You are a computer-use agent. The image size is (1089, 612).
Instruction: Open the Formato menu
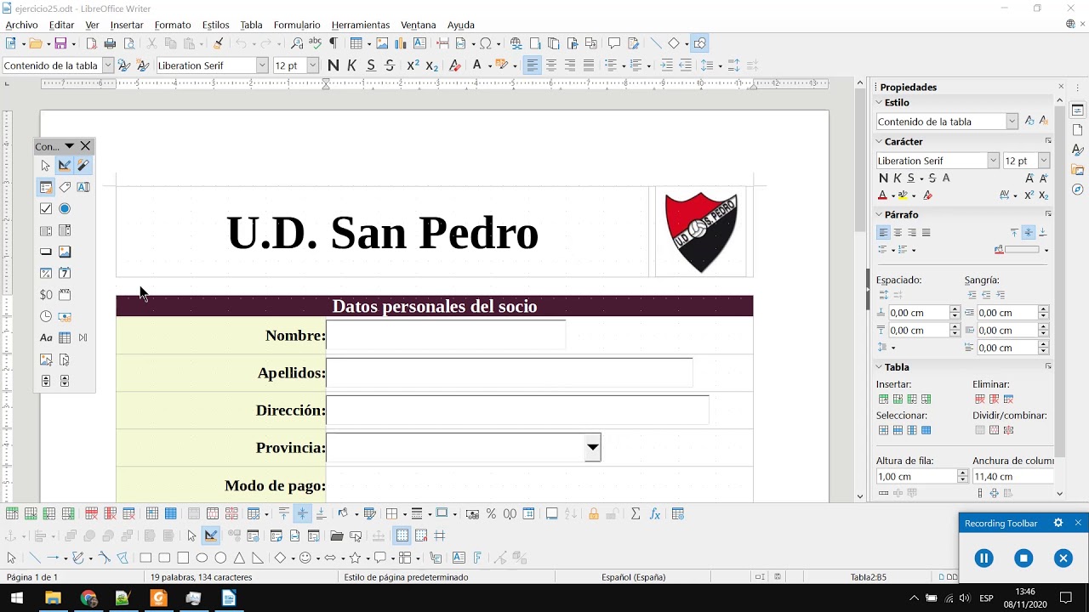click(x=173, y=25)
